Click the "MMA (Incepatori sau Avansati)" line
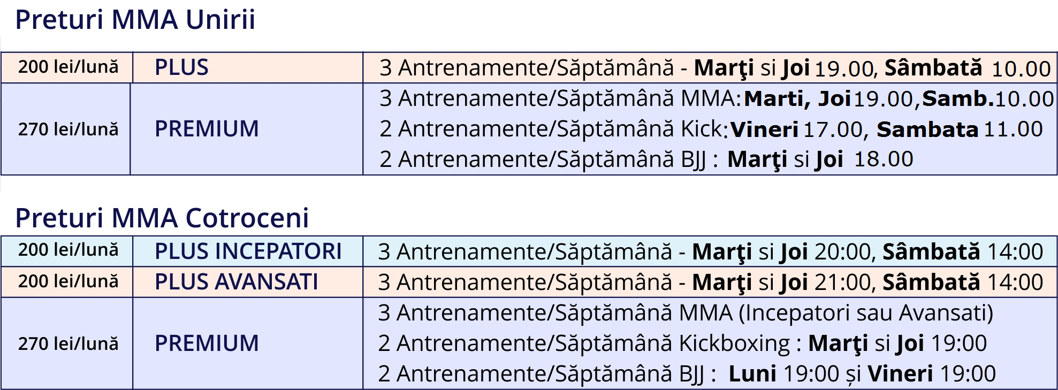Screen dimensions: 1058x390 (x=685, y=313)
